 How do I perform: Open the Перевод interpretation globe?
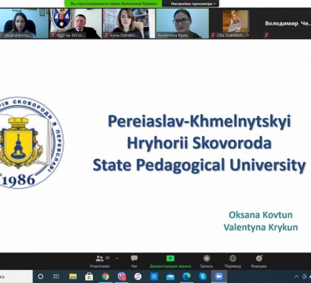coord(233,261)
